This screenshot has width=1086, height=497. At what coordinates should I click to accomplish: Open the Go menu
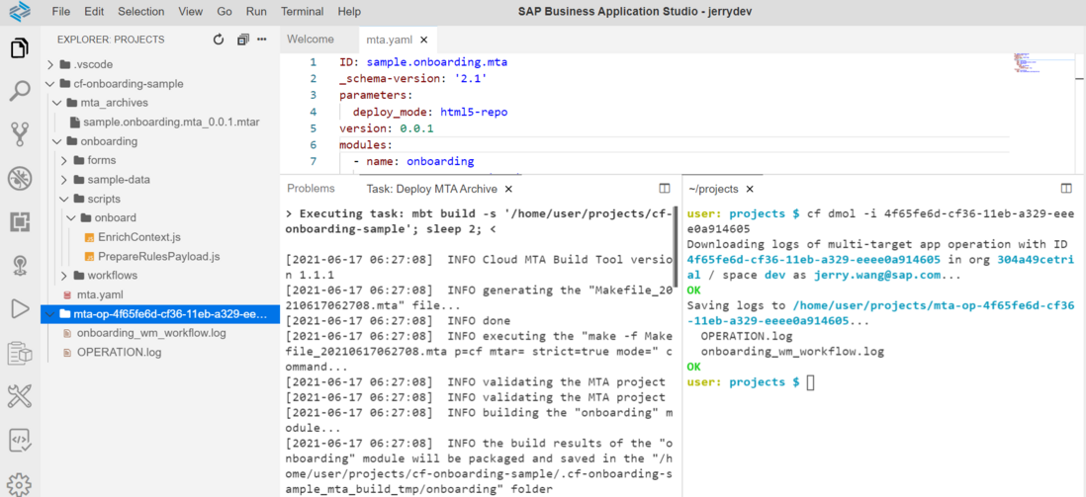225,11
